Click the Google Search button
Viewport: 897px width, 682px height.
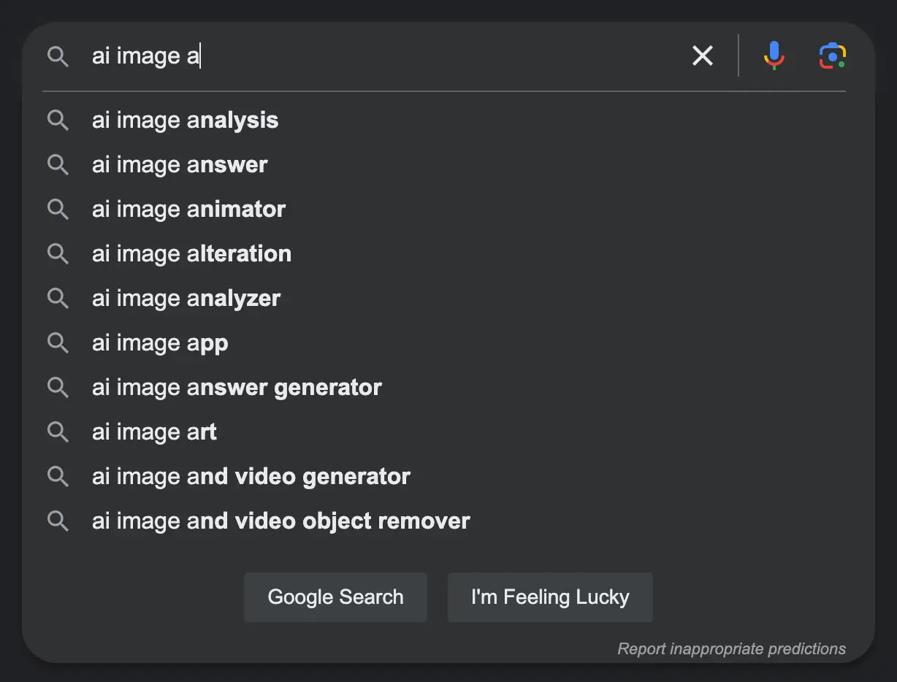point(335,597)
